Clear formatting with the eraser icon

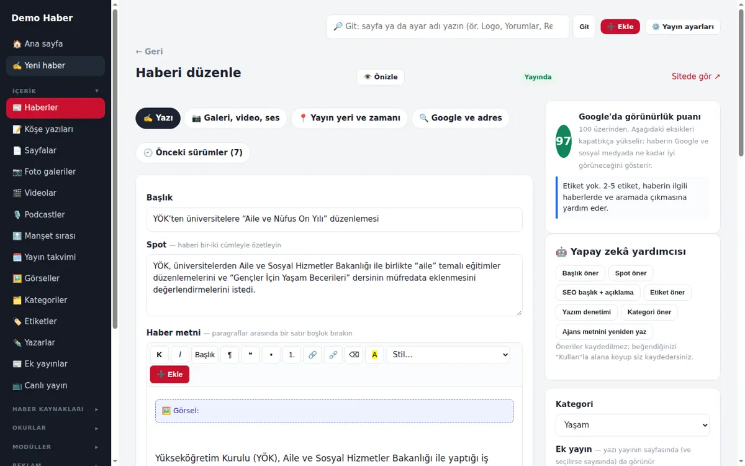(354, 355)
